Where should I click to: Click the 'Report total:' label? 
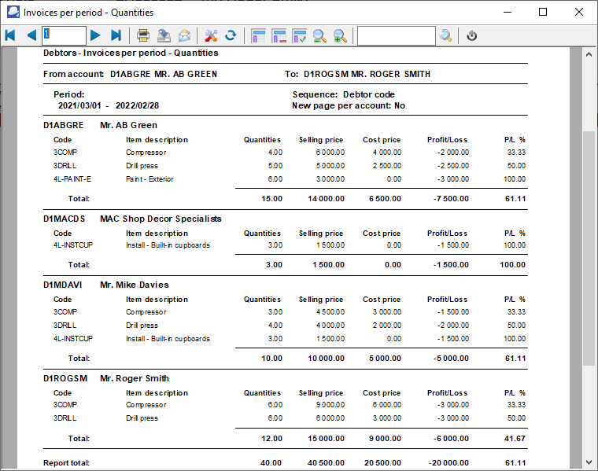(x=66, y=463)
